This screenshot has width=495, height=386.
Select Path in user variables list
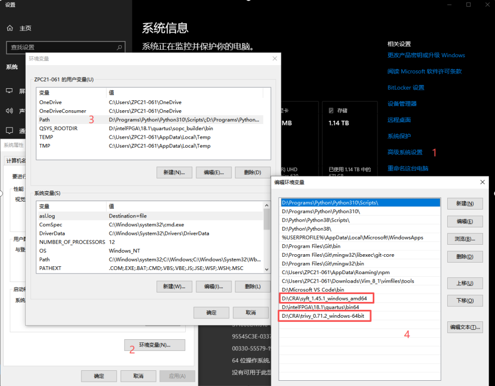(150, 120)
